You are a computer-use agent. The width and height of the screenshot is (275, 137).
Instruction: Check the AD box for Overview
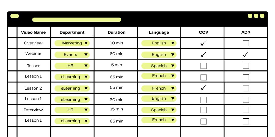[x=246, y=43]
